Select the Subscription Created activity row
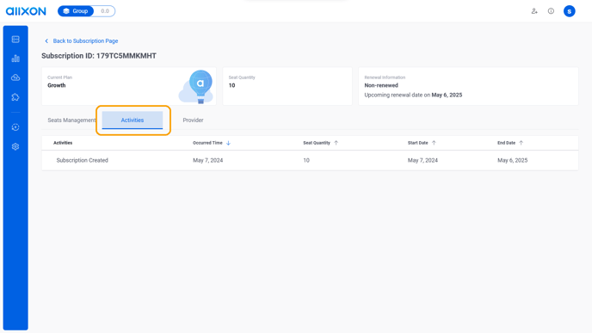The width and height of the screenshot is (592, 333). (x=310, y=160)
